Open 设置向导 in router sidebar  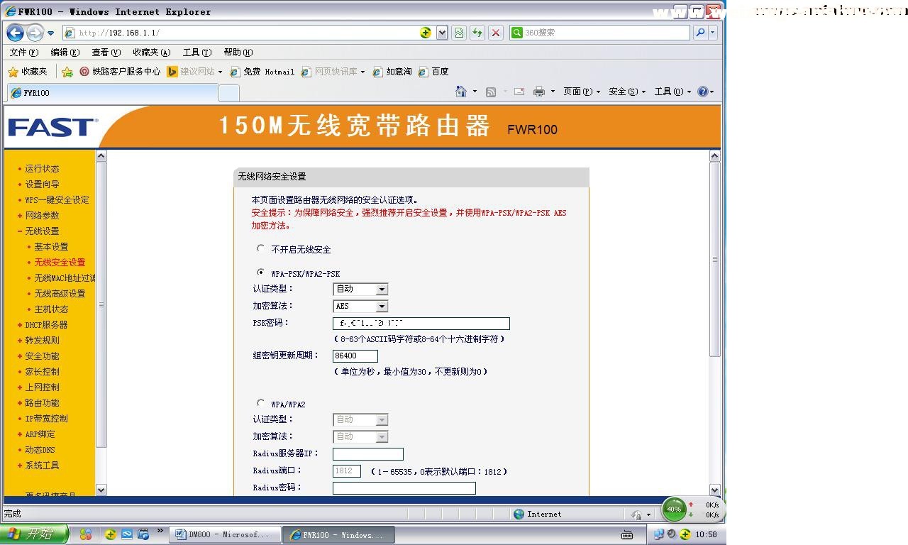click(42, 185)
